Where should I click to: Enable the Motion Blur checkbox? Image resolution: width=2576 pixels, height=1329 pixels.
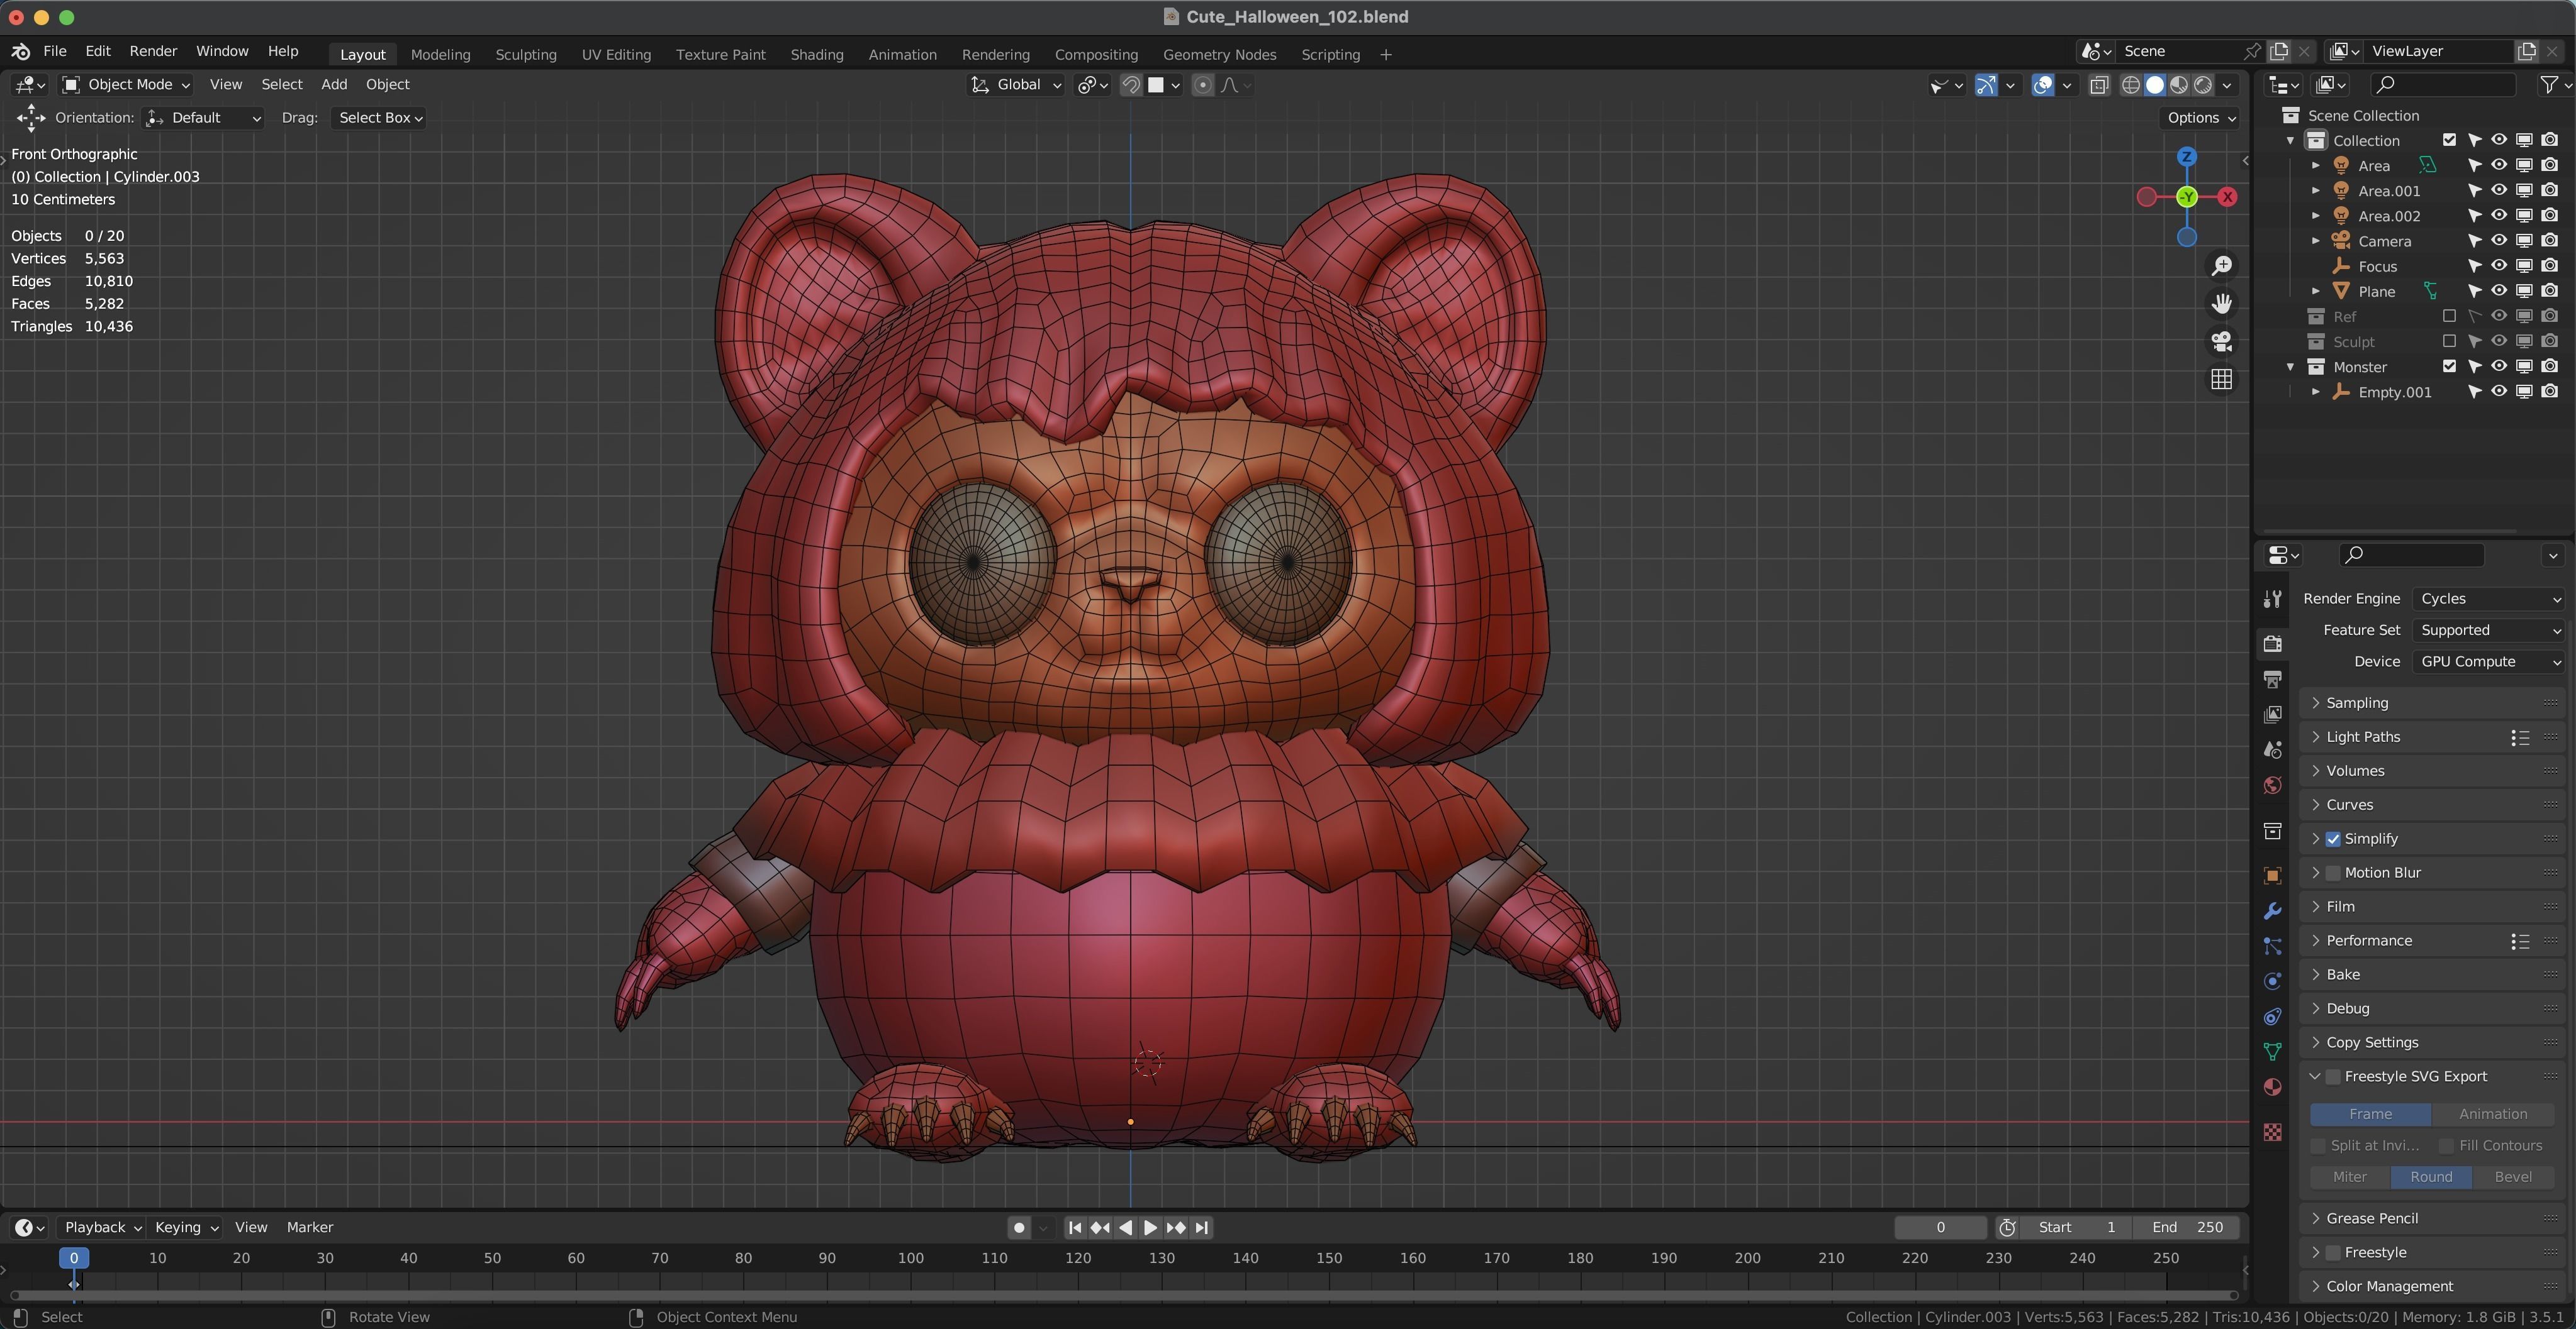(x=2333, y=873)
